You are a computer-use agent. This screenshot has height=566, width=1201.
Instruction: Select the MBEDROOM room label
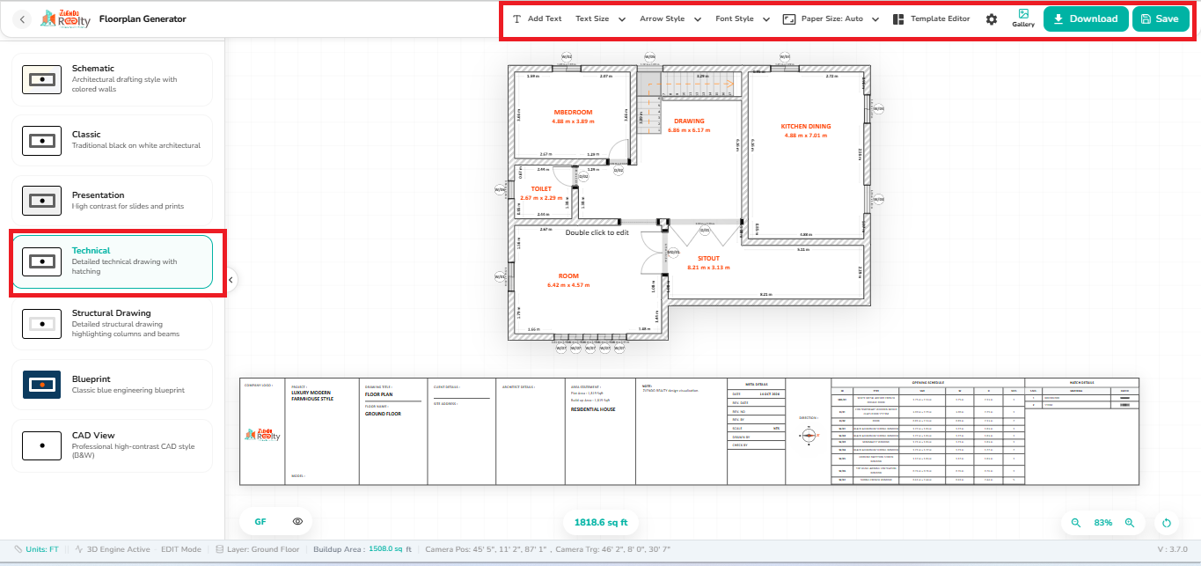[573, 113]
